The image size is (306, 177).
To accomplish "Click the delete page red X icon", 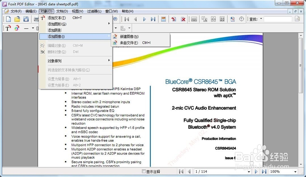I will pos(183,19).
